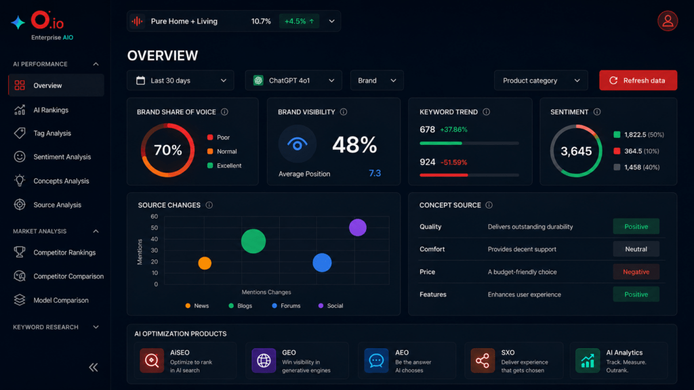Click the AEO chat bubble icon
Screen dimensions: 694x390
[x=376, y=360]
